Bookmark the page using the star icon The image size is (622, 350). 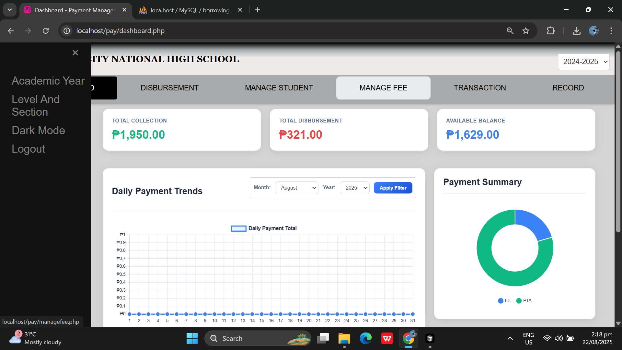(526, 31)
